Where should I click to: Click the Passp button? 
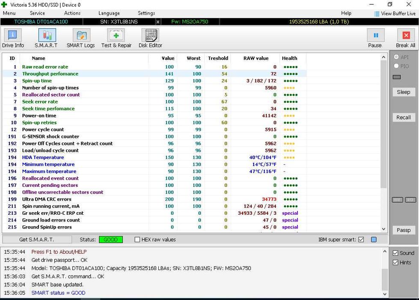[x=404, y=230]
